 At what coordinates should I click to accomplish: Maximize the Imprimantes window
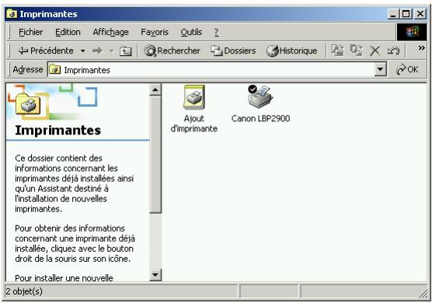pos(406,14)
